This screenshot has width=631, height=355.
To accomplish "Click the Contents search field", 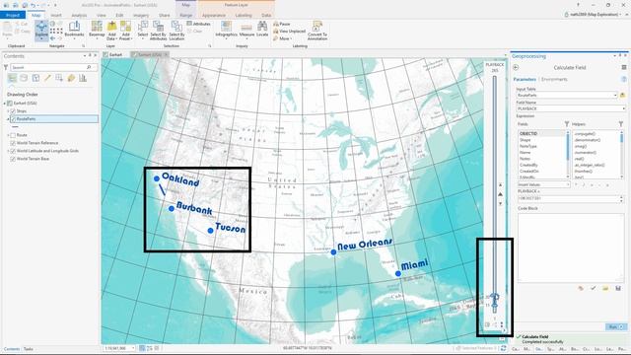I will click(x=53, y=67).
